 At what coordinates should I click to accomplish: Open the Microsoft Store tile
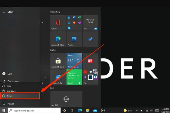point(58,61)
